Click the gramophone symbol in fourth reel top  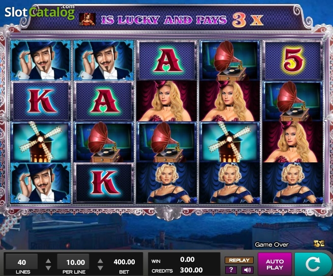(230, 60)
